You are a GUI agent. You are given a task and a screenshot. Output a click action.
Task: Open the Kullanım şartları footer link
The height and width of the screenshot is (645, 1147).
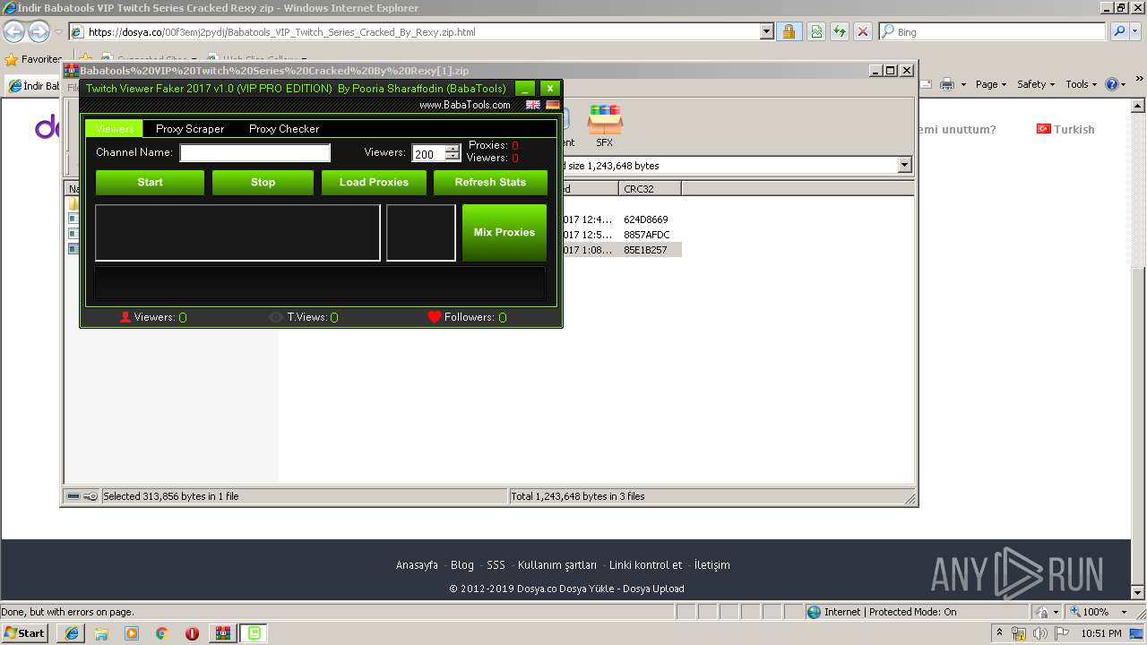point(557,565)
